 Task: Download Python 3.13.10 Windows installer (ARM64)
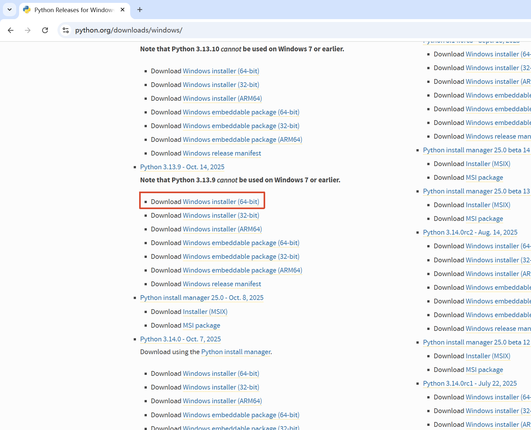pos(222,98)
